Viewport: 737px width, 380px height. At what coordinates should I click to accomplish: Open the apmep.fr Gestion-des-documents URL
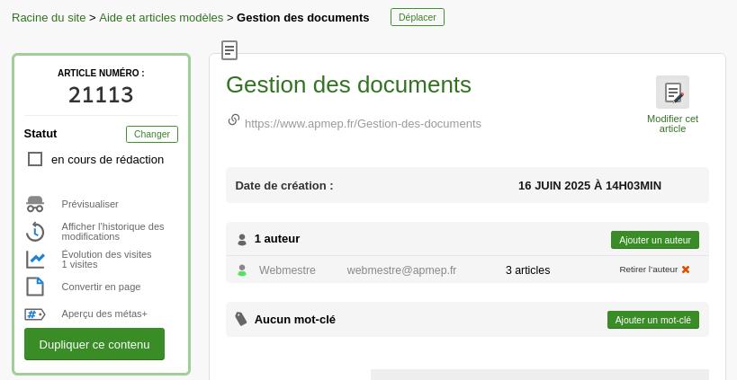(363, 124)
